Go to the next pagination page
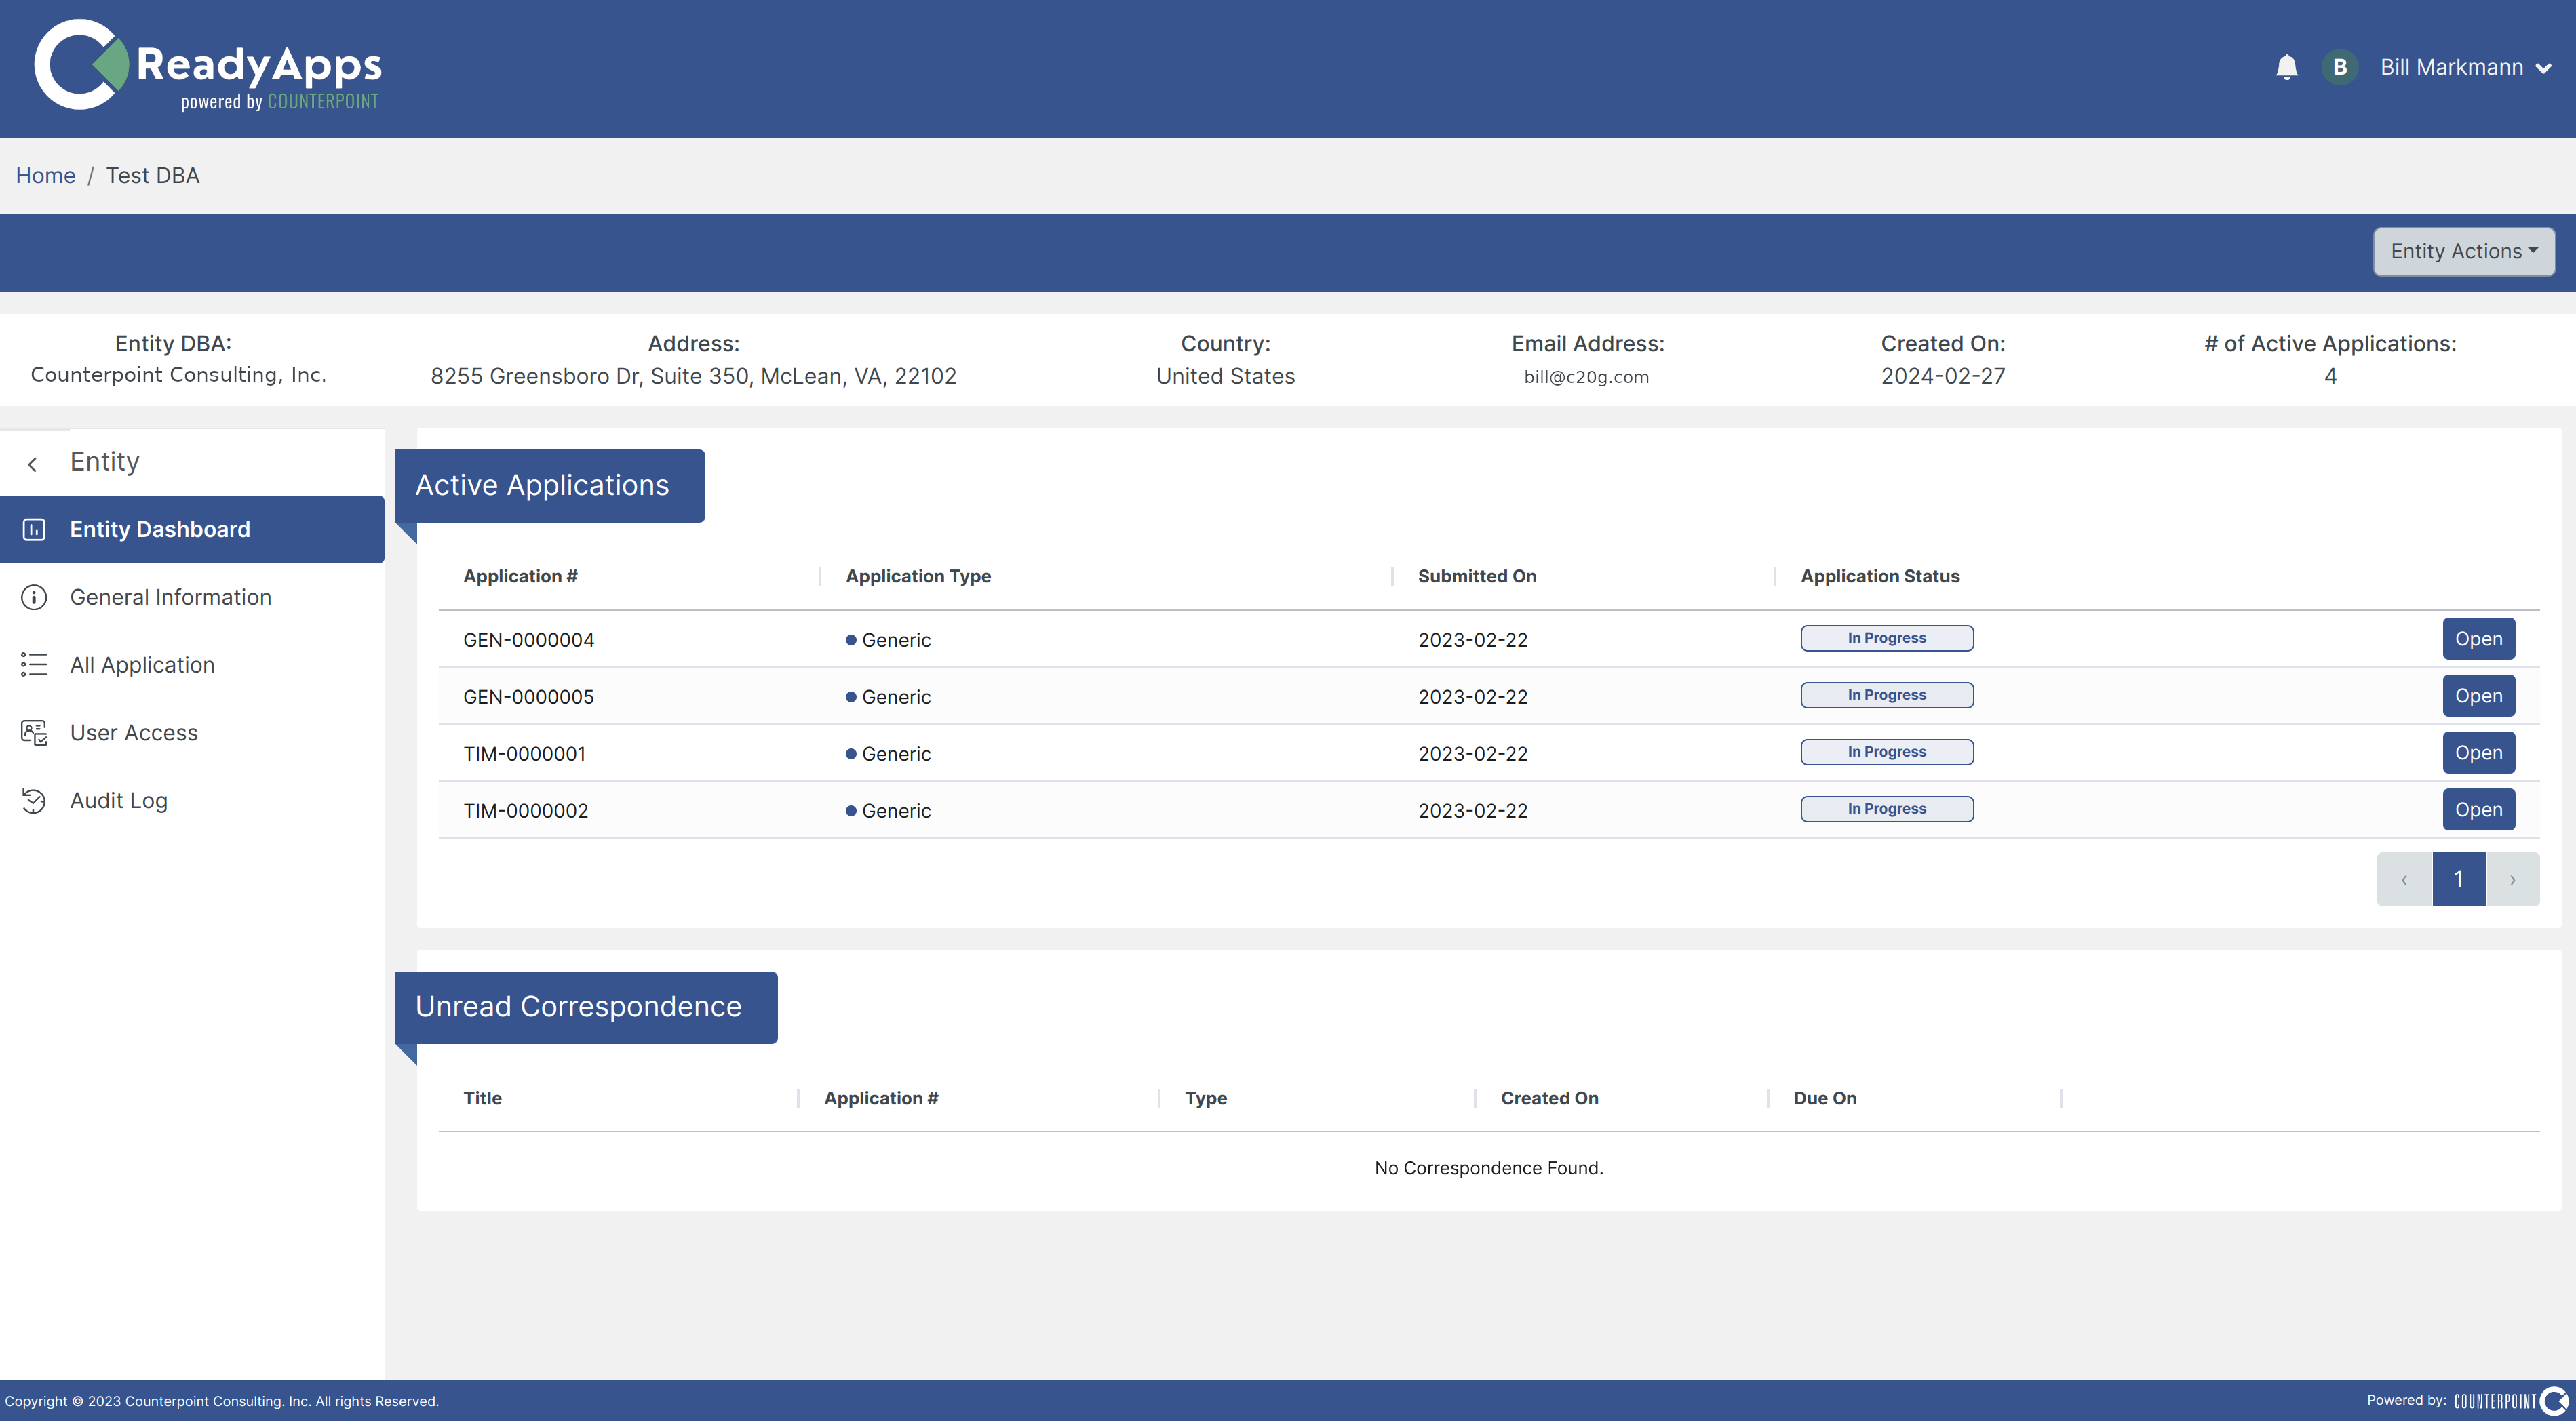 (2512, 879)
